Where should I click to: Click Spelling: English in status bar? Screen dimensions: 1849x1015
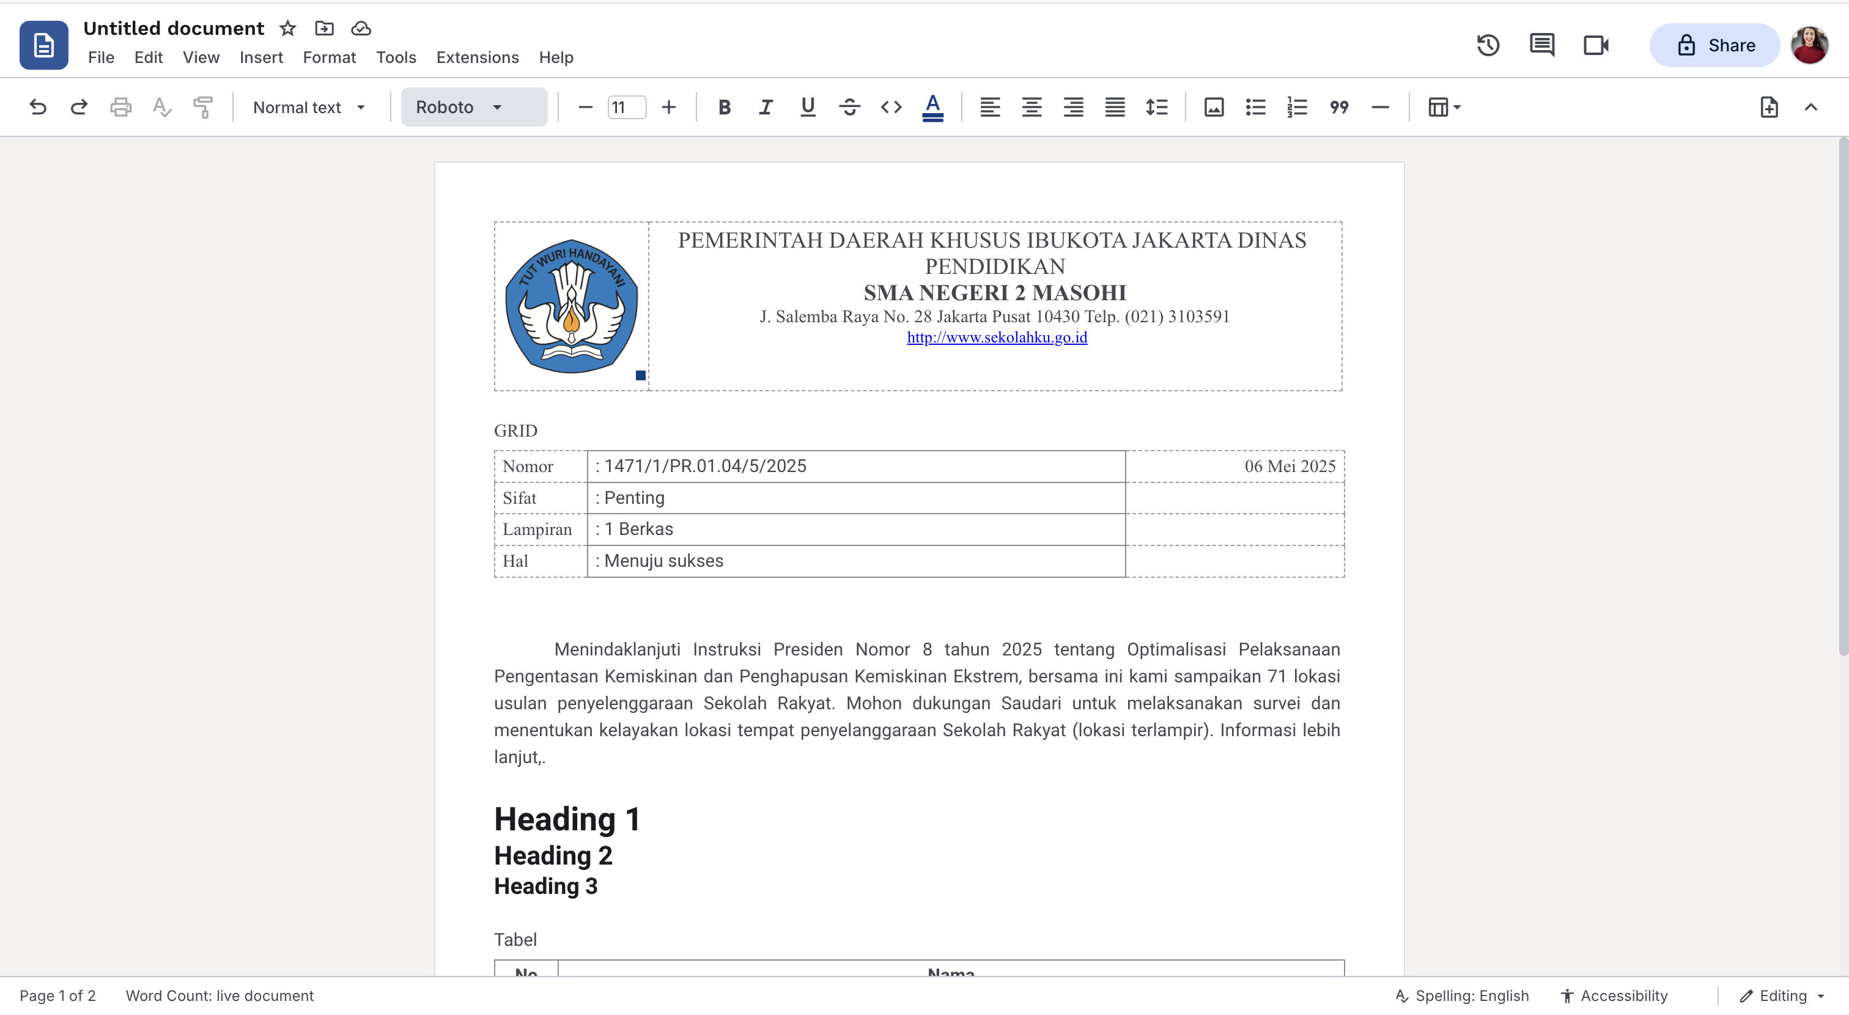[x=1461, y=995]
